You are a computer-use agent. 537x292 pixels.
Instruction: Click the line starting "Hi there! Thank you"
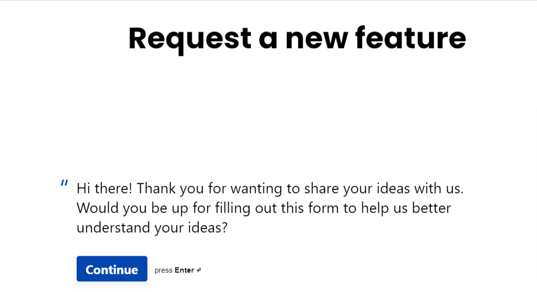[270, 188]
